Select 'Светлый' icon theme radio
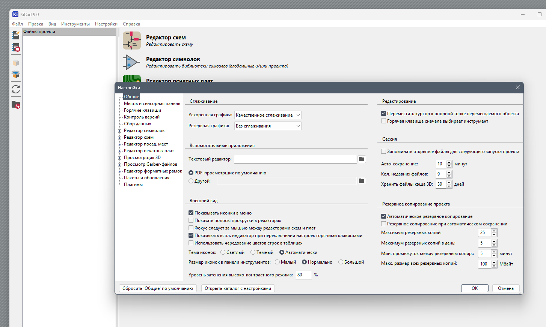The height and width of the screenshot is (327, 546). click(223, 252)
